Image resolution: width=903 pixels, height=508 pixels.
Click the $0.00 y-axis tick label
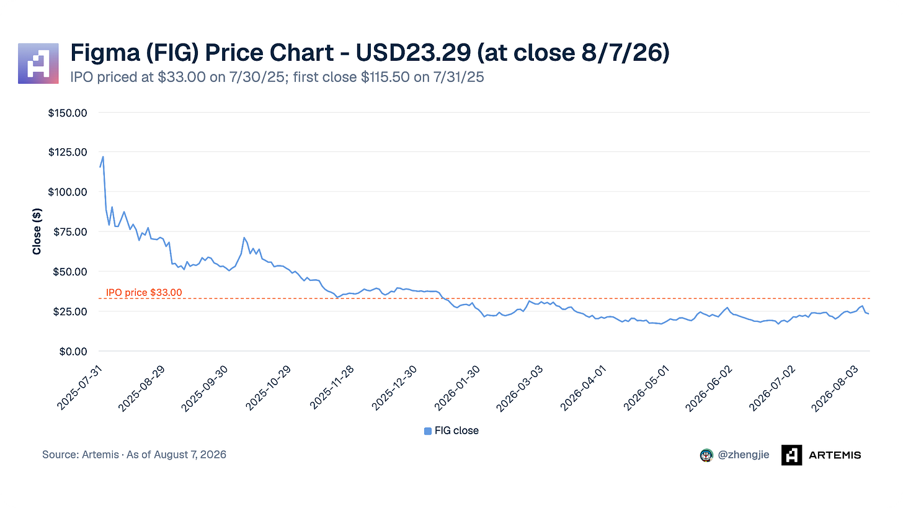(74, 351)
